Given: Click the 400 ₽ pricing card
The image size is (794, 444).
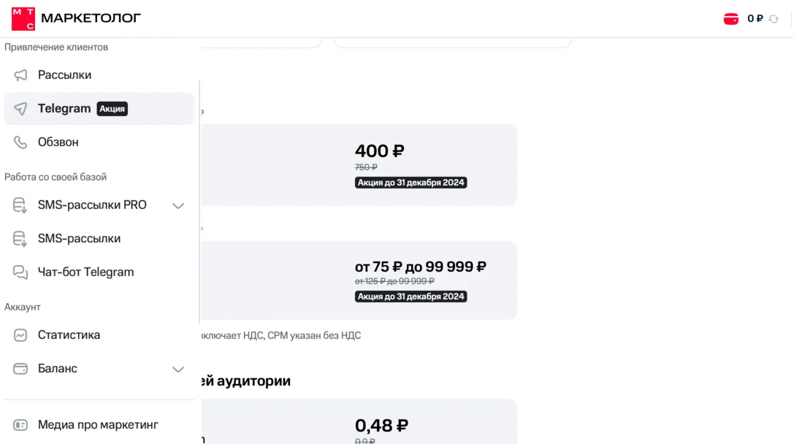Looking at the screenshot, I should coord(358,165).
